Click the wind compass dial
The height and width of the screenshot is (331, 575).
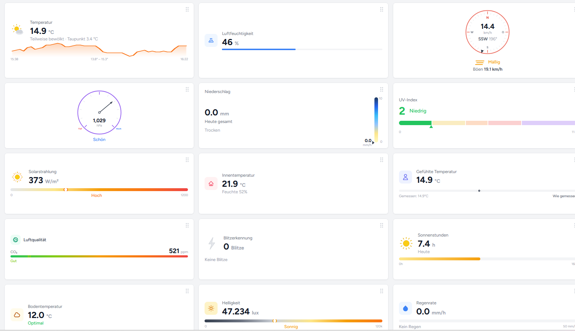487,32
